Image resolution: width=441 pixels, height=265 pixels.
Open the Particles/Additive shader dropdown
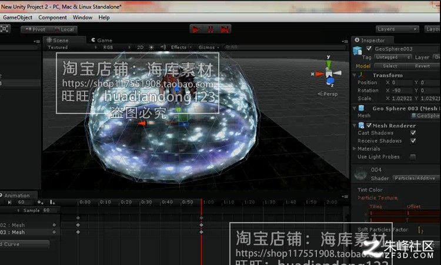coord(417,178)
